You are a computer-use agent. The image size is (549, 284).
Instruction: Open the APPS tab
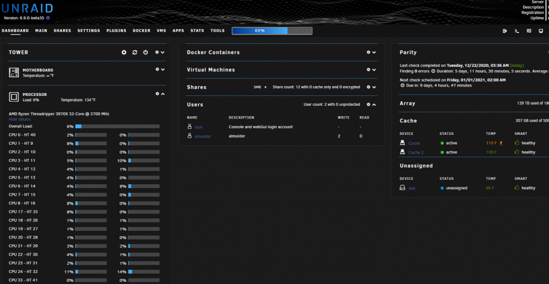tap(178, 31)
